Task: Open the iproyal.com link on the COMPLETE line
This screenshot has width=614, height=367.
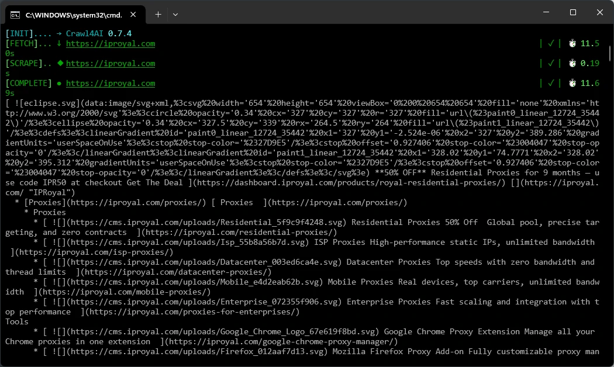Action: click(111, 84)
